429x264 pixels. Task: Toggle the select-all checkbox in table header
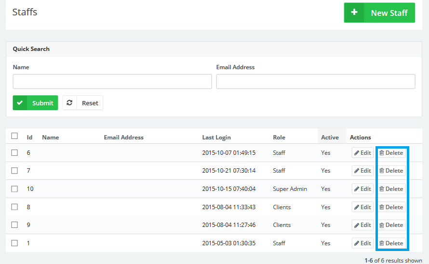pyautogui.click(x=14, y=136)
